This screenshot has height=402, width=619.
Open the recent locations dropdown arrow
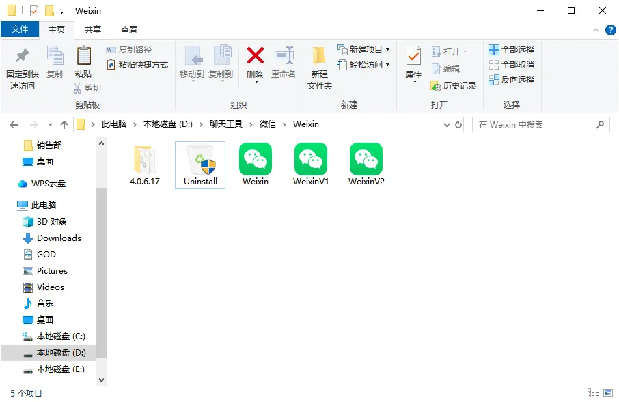click(x=50, y=125)
